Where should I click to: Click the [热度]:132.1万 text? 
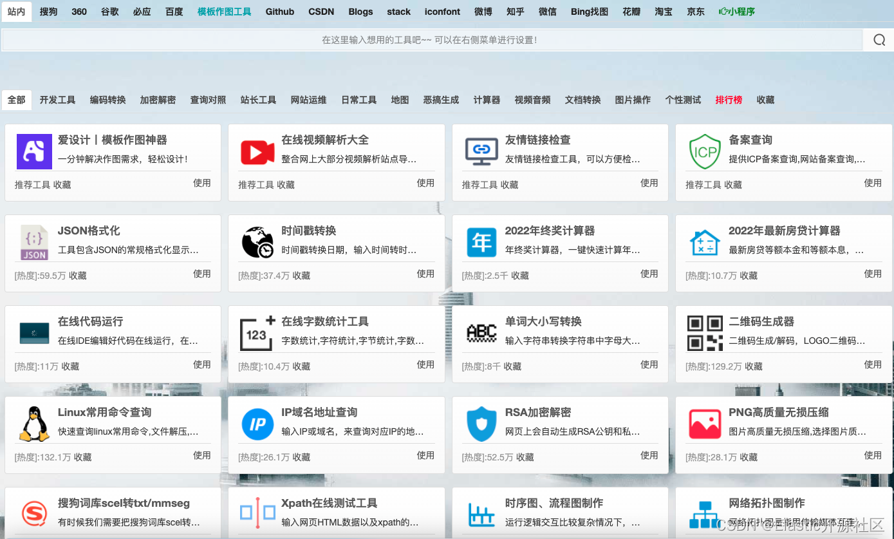(42, 457)
